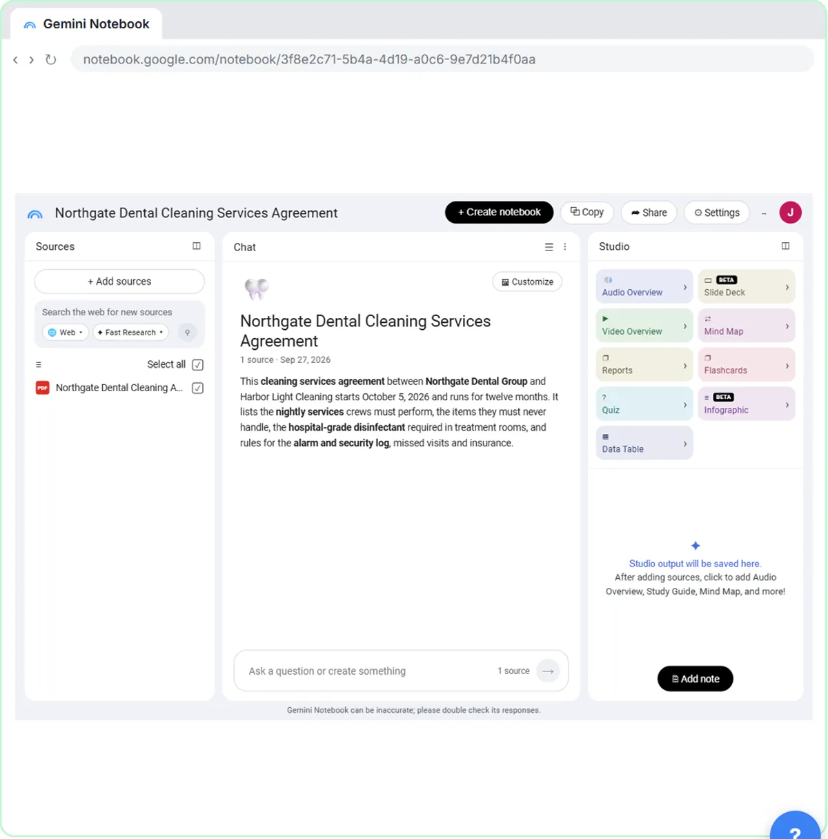828x839 pixels.
Task: Collapse the Studio panel icon
Action: [785, 246]
